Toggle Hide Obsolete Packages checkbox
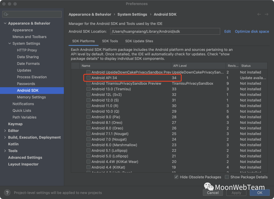Viewport: 274px width, 199px height. click(176, 177)
